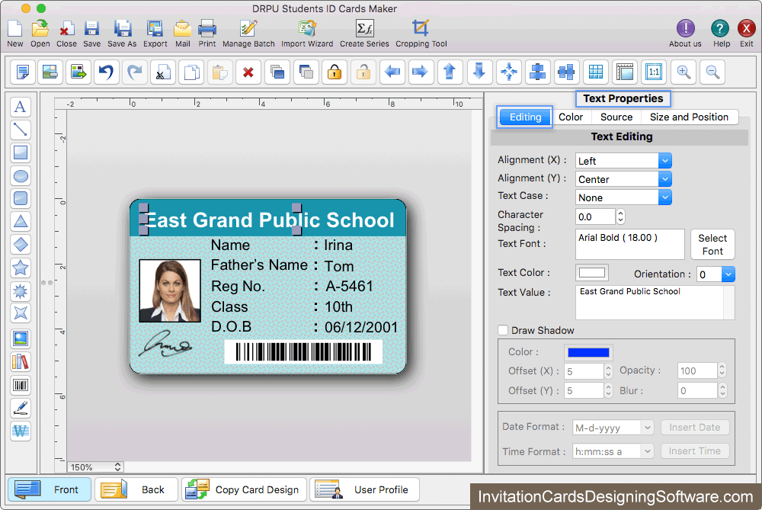Select the Line drawing tool
This screenshot has width=762, height=510.
[21, 130]
